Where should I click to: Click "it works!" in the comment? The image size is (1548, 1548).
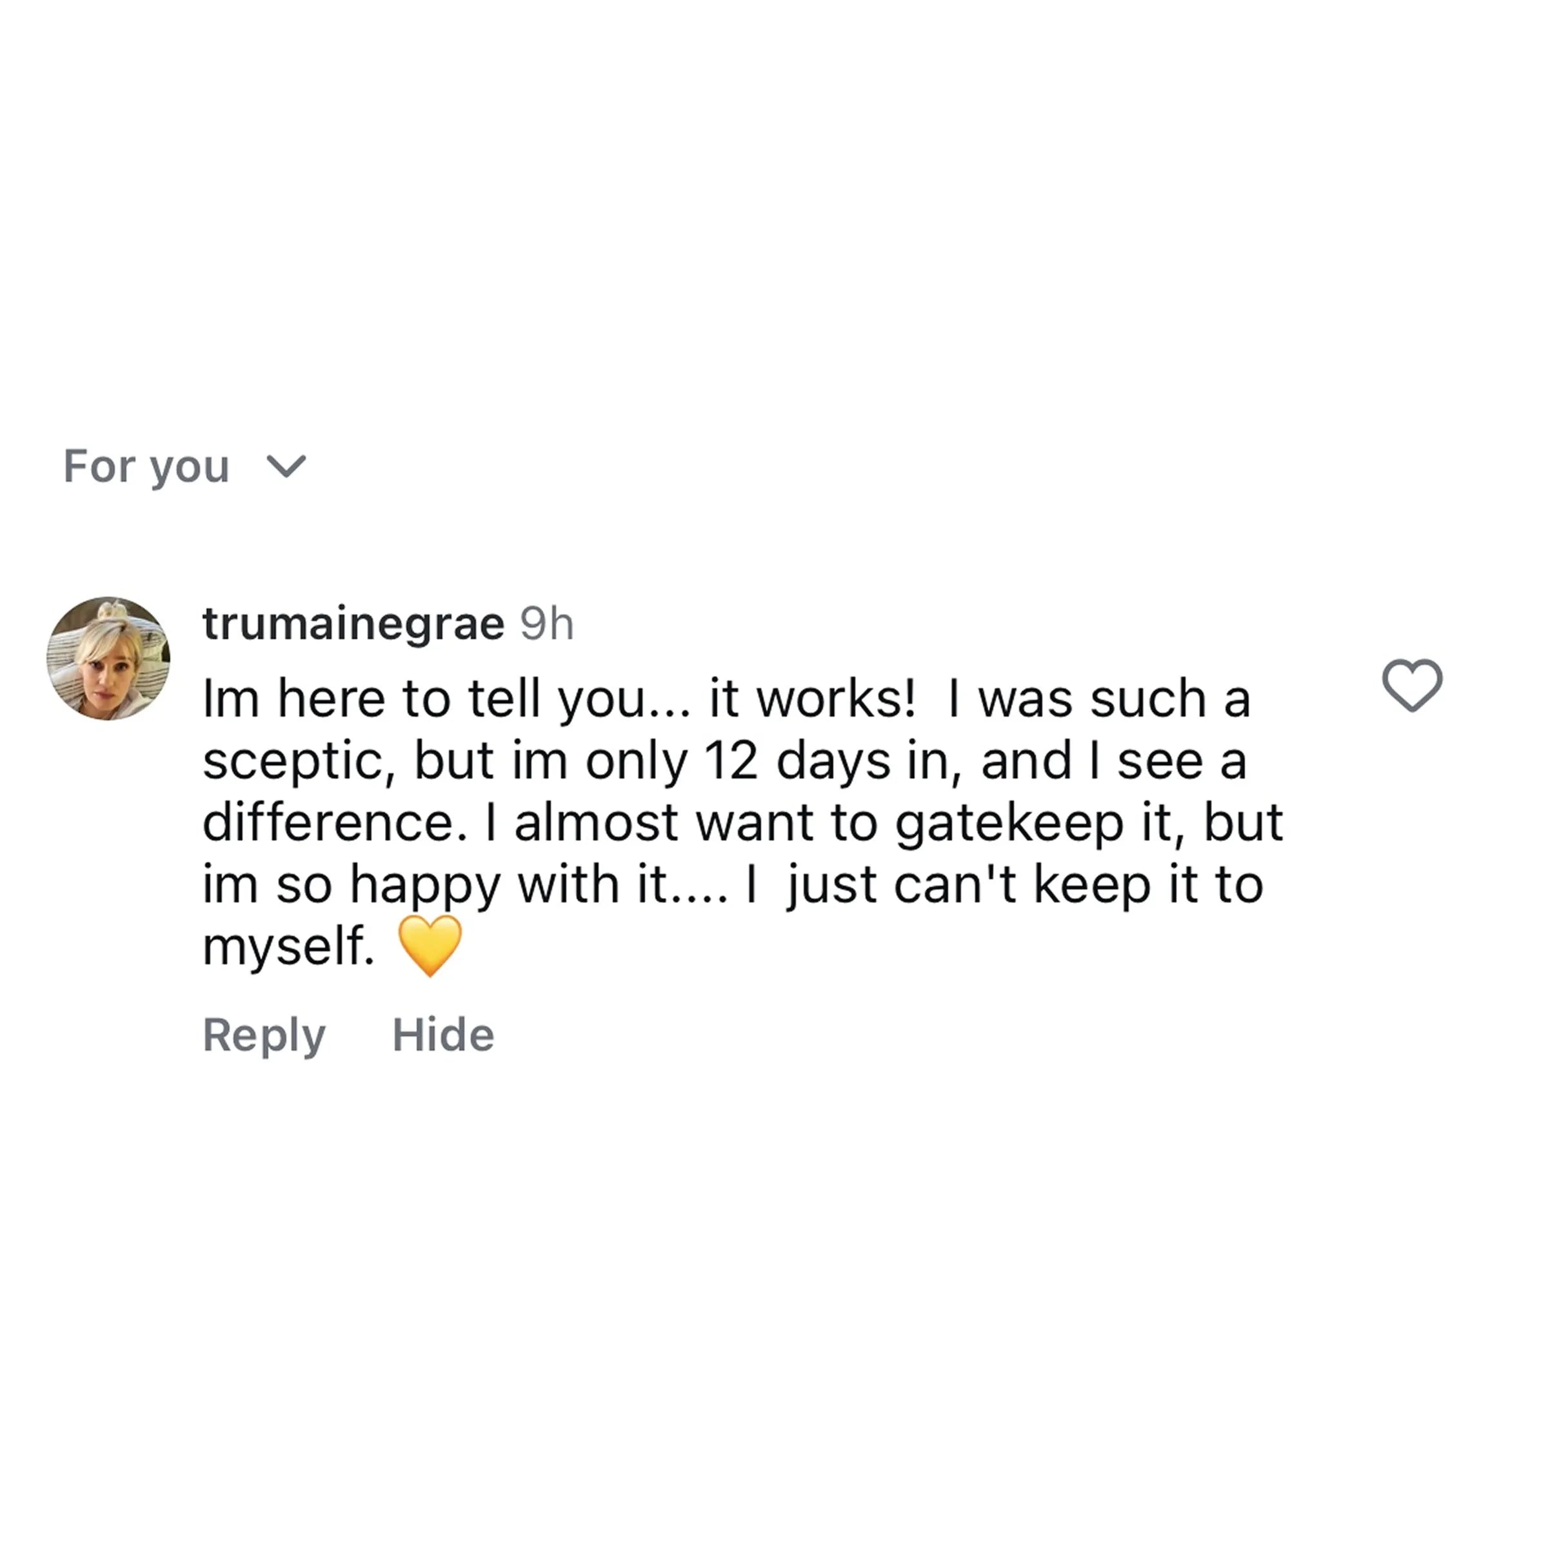click(811, 699)
